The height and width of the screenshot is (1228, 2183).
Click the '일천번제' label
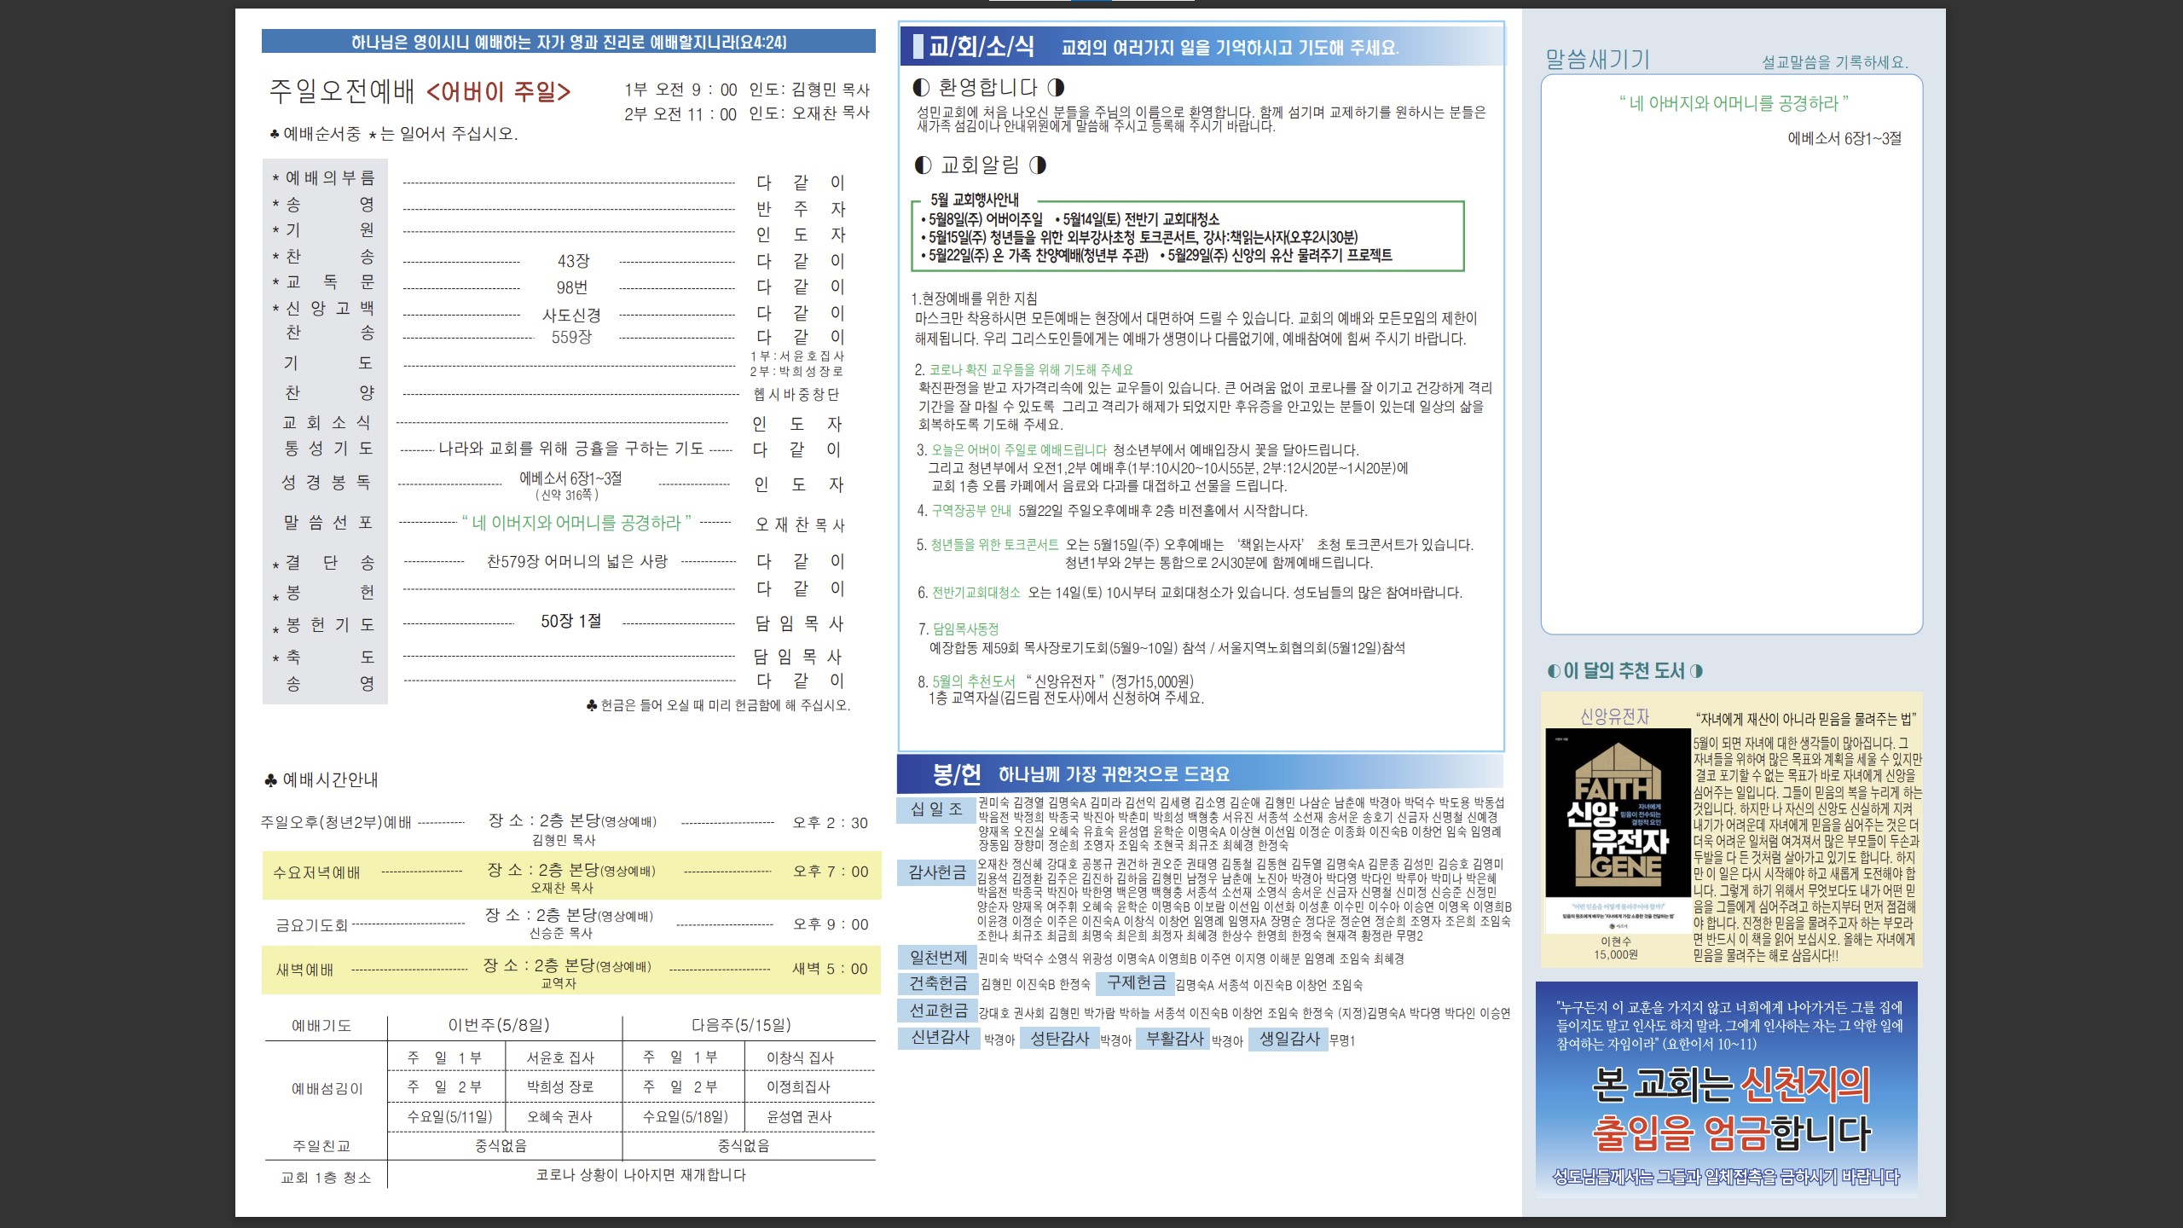(x=936, y=957)
